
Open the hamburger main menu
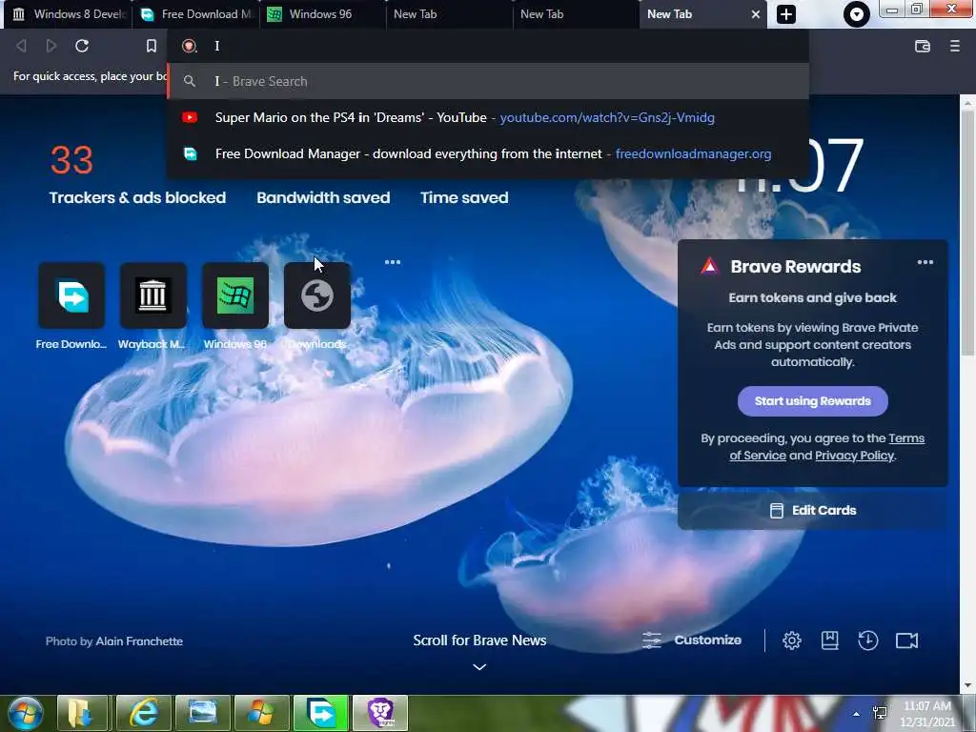(954, 46)
